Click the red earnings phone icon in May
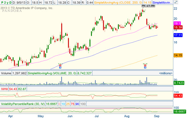 (60, 65)
